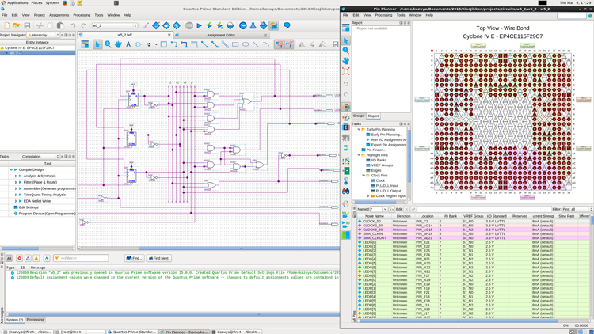Image resolution: width=594 pixels, height=334 pixels.
Task: Toggle the warning filter (yellow triangle)
Action: coord(36,258)
